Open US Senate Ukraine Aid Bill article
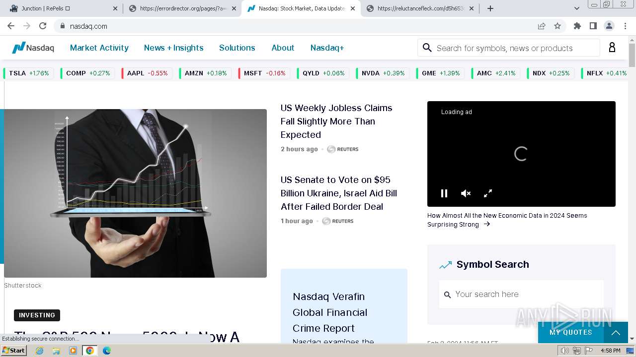This screenshot has height=357, width=636. [x=339, y=193]
